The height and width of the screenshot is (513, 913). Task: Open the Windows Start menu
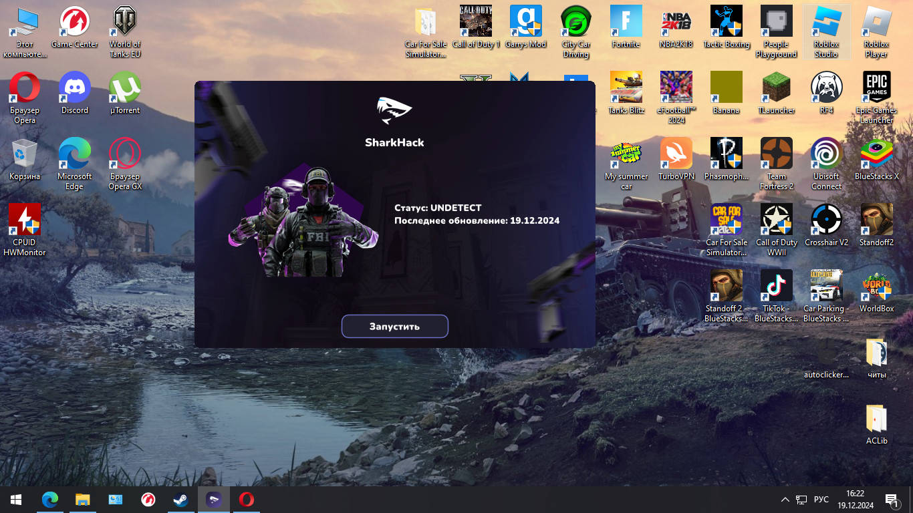(x=16, y=500)
